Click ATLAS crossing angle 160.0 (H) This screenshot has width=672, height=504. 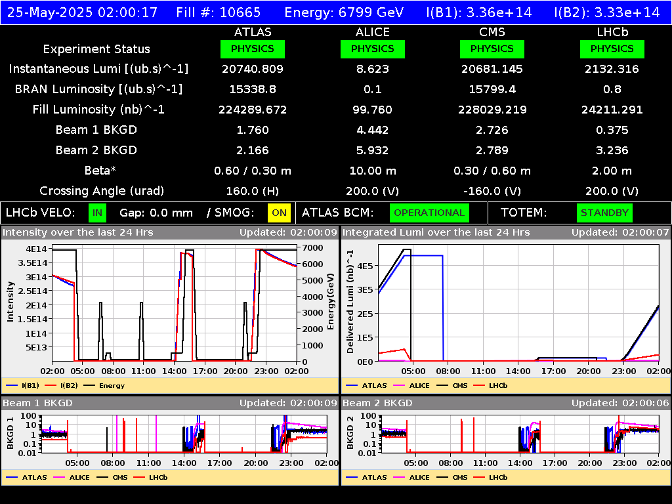pos(253,191)
